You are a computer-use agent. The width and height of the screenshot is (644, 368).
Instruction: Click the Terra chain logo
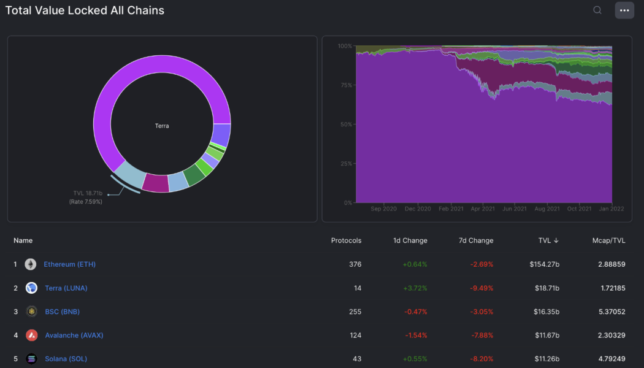coord(31,288)
